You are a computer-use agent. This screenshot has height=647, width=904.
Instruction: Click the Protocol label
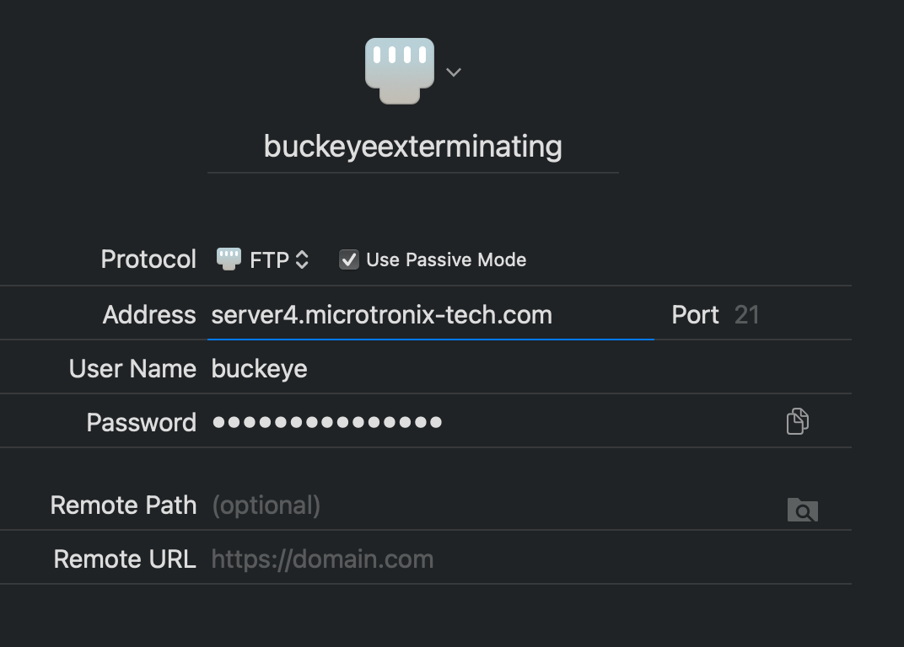tap(148, 259)
